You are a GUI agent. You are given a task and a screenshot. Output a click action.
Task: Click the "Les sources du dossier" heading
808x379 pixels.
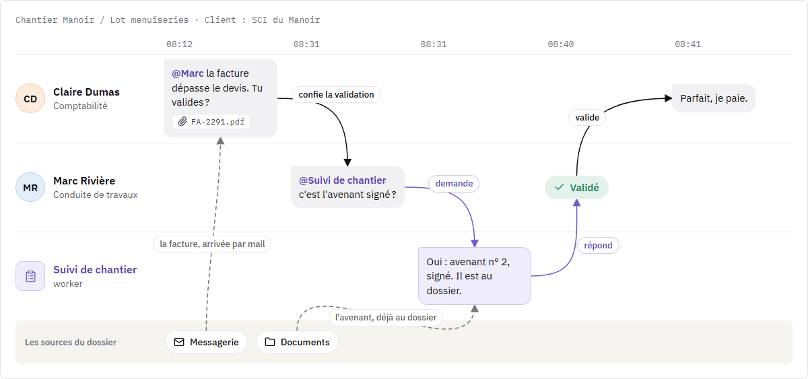tap(71, 342)
